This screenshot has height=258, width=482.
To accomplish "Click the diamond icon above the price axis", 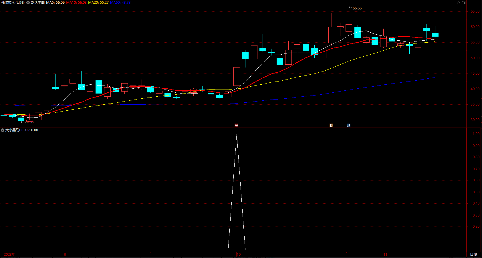I will 458,3.
